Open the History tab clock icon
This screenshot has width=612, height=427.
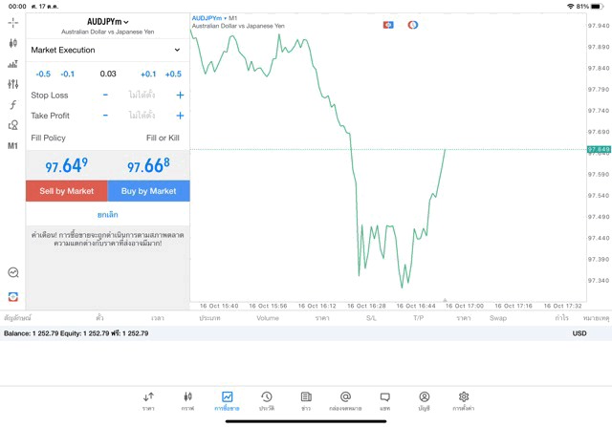(267, 400)
